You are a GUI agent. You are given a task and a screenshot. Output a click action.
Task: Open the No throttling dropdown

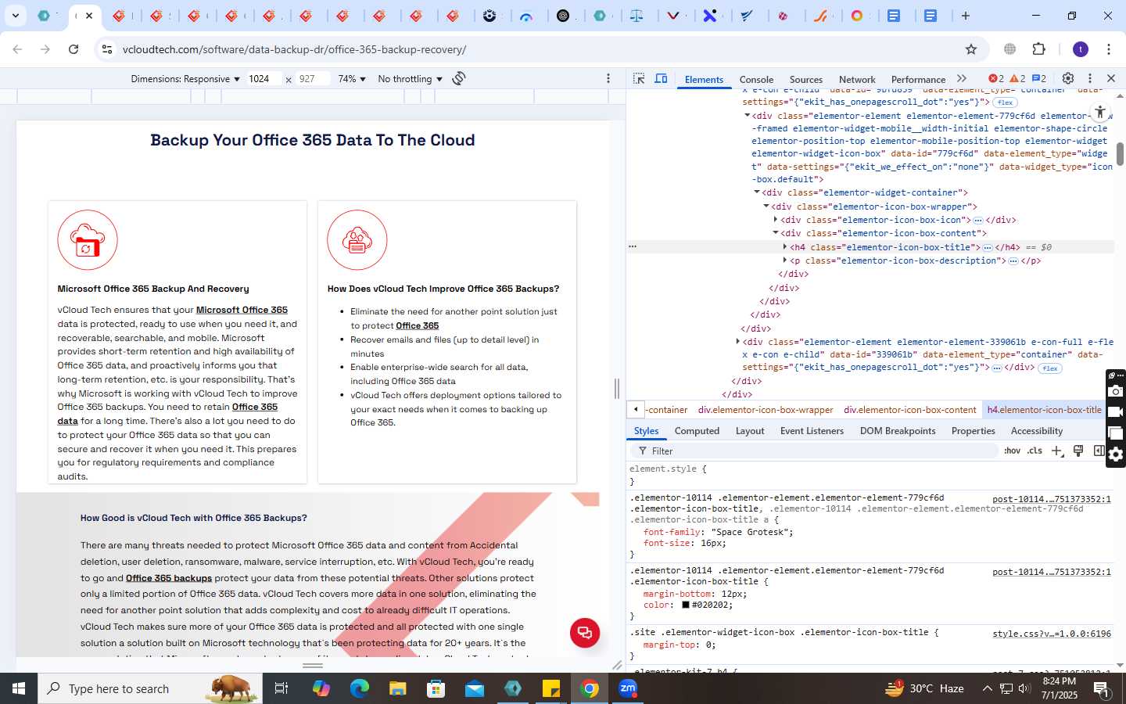click(x=410, y=79)
